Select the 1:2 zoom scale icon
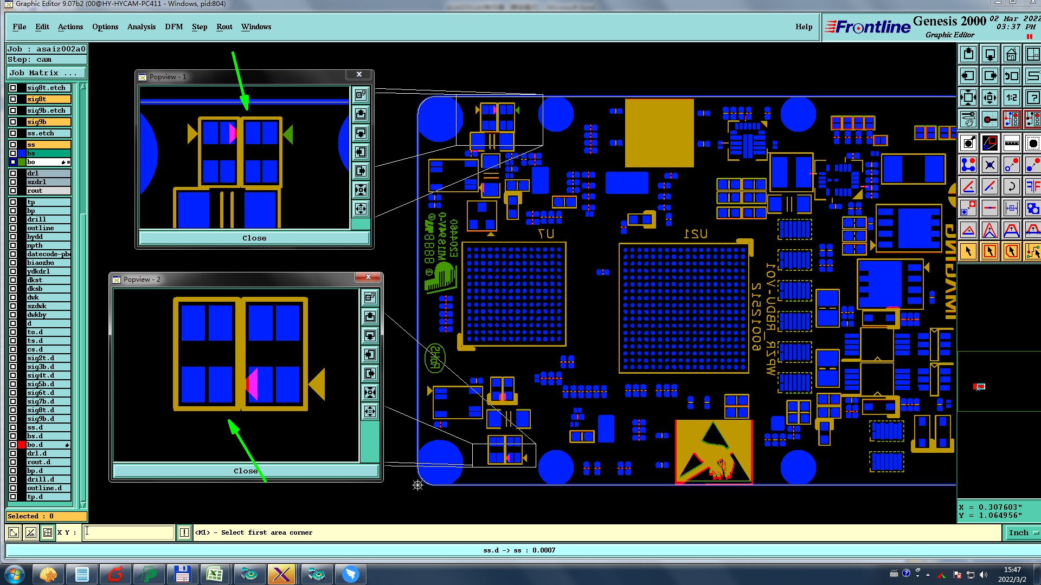This screenshot has height=585, width=1041. [x=1011, y=98]
